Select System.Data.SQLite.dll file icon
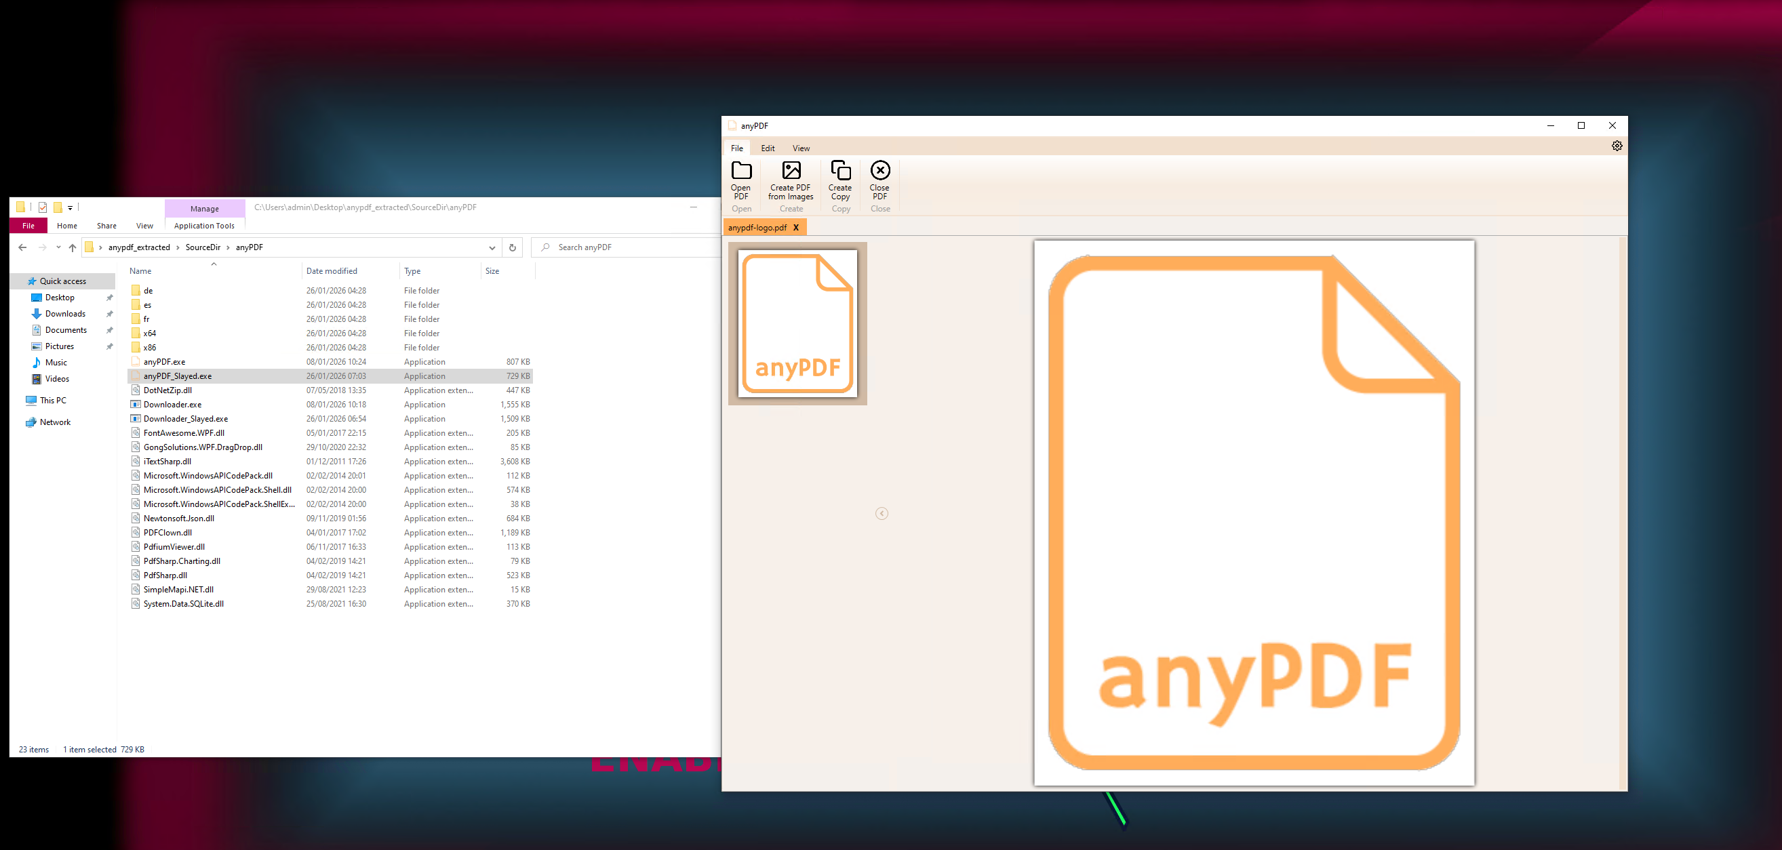Viewport: 1782px width, 850px height. pyautogui.click(x=136, y=604)
